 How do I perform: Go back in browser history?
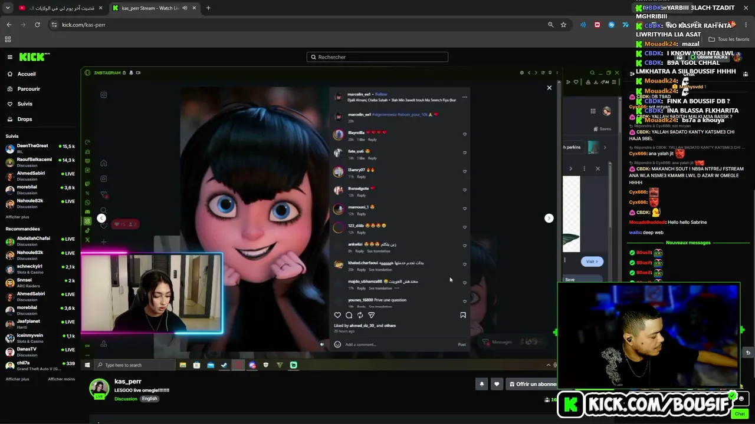click(9, 25)
